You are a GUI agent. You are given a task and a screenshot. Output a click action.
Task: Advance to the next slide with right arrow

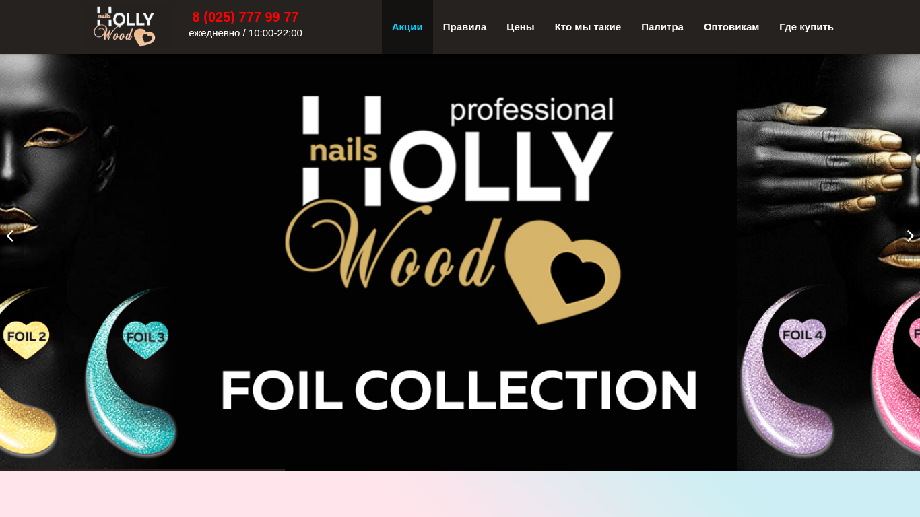[910, 236]
